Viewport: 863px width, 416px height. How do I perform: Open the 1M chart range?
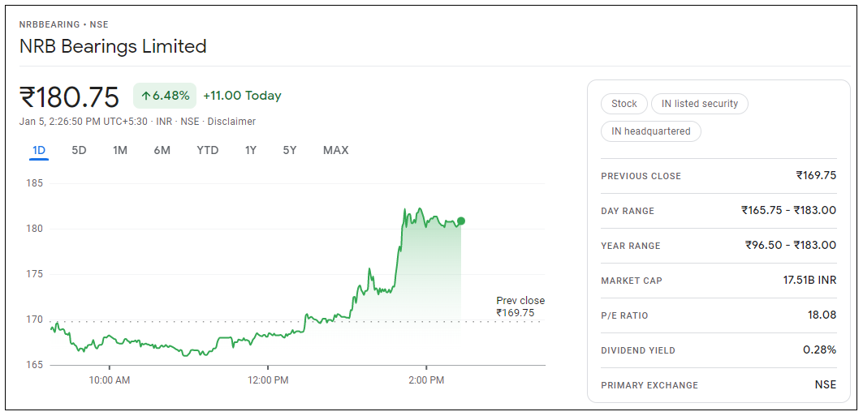[120, 150]
